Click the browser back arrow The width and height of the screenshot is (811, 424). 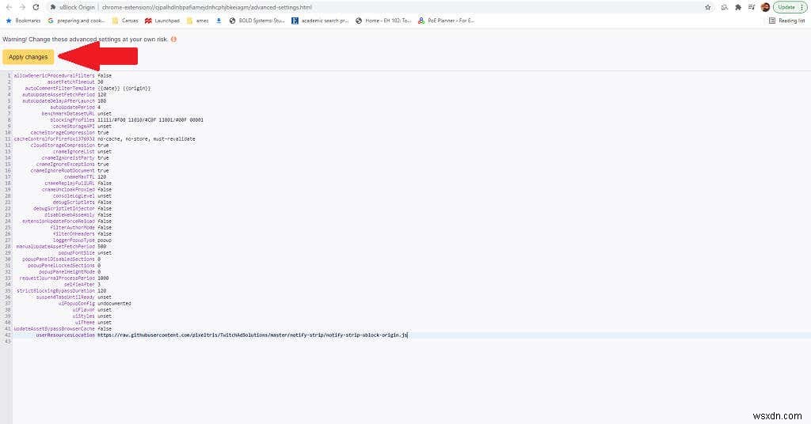click(9, 7)
